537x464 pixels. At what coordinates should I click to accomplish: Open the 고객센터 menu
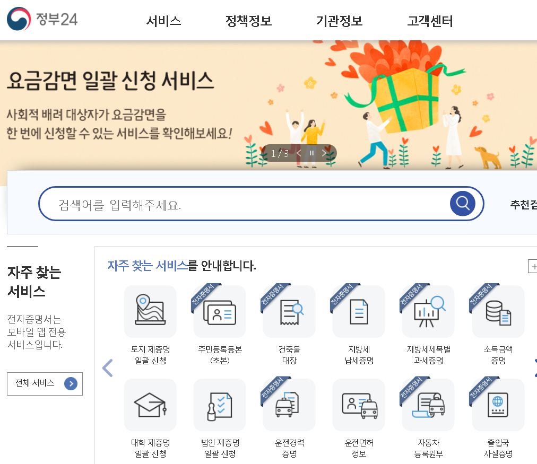(x=430, y=21)
